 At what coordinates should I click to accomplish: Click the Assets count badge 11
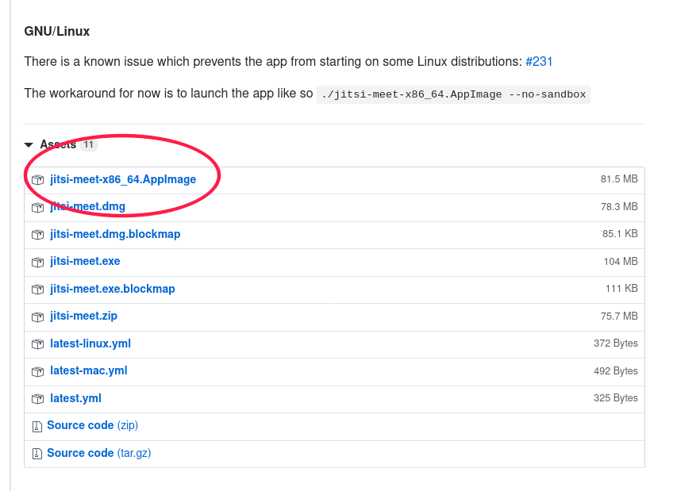pyautogui.click(x=88, y=144)
